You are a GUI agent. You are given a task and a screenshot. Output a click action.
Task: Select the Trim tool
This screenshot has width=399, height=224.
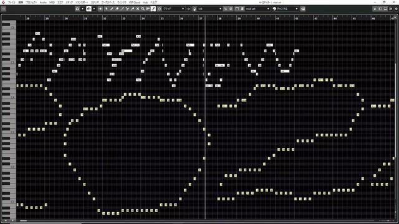point(122,9)
